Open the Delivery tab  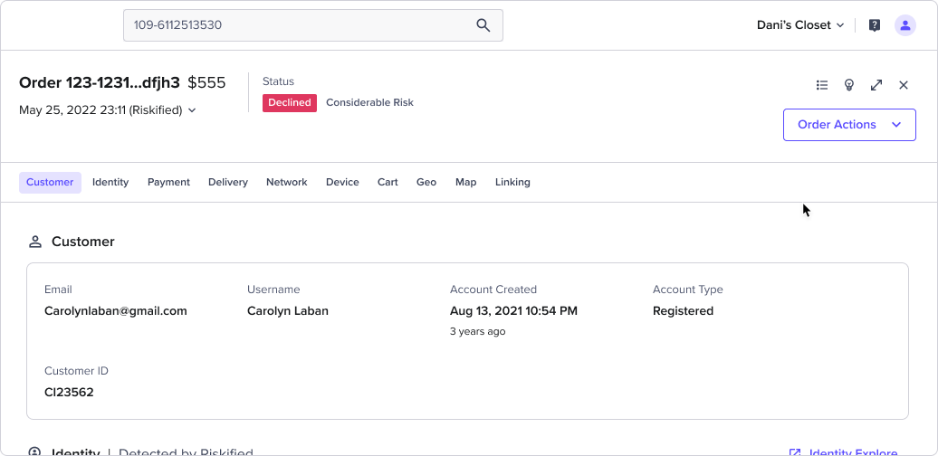[228, 182]
